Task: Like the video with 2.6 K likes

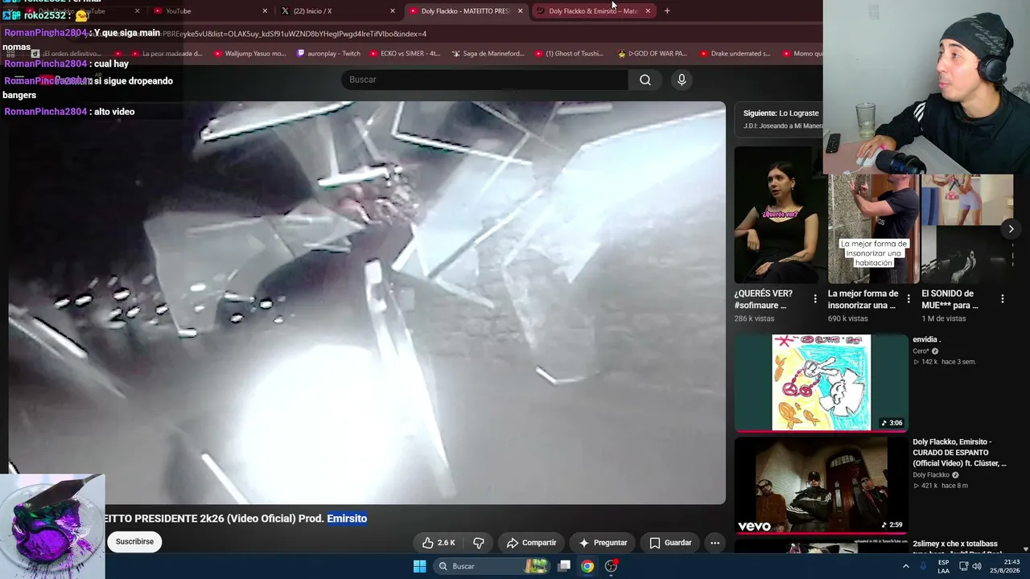Action: tap(439, 543)
